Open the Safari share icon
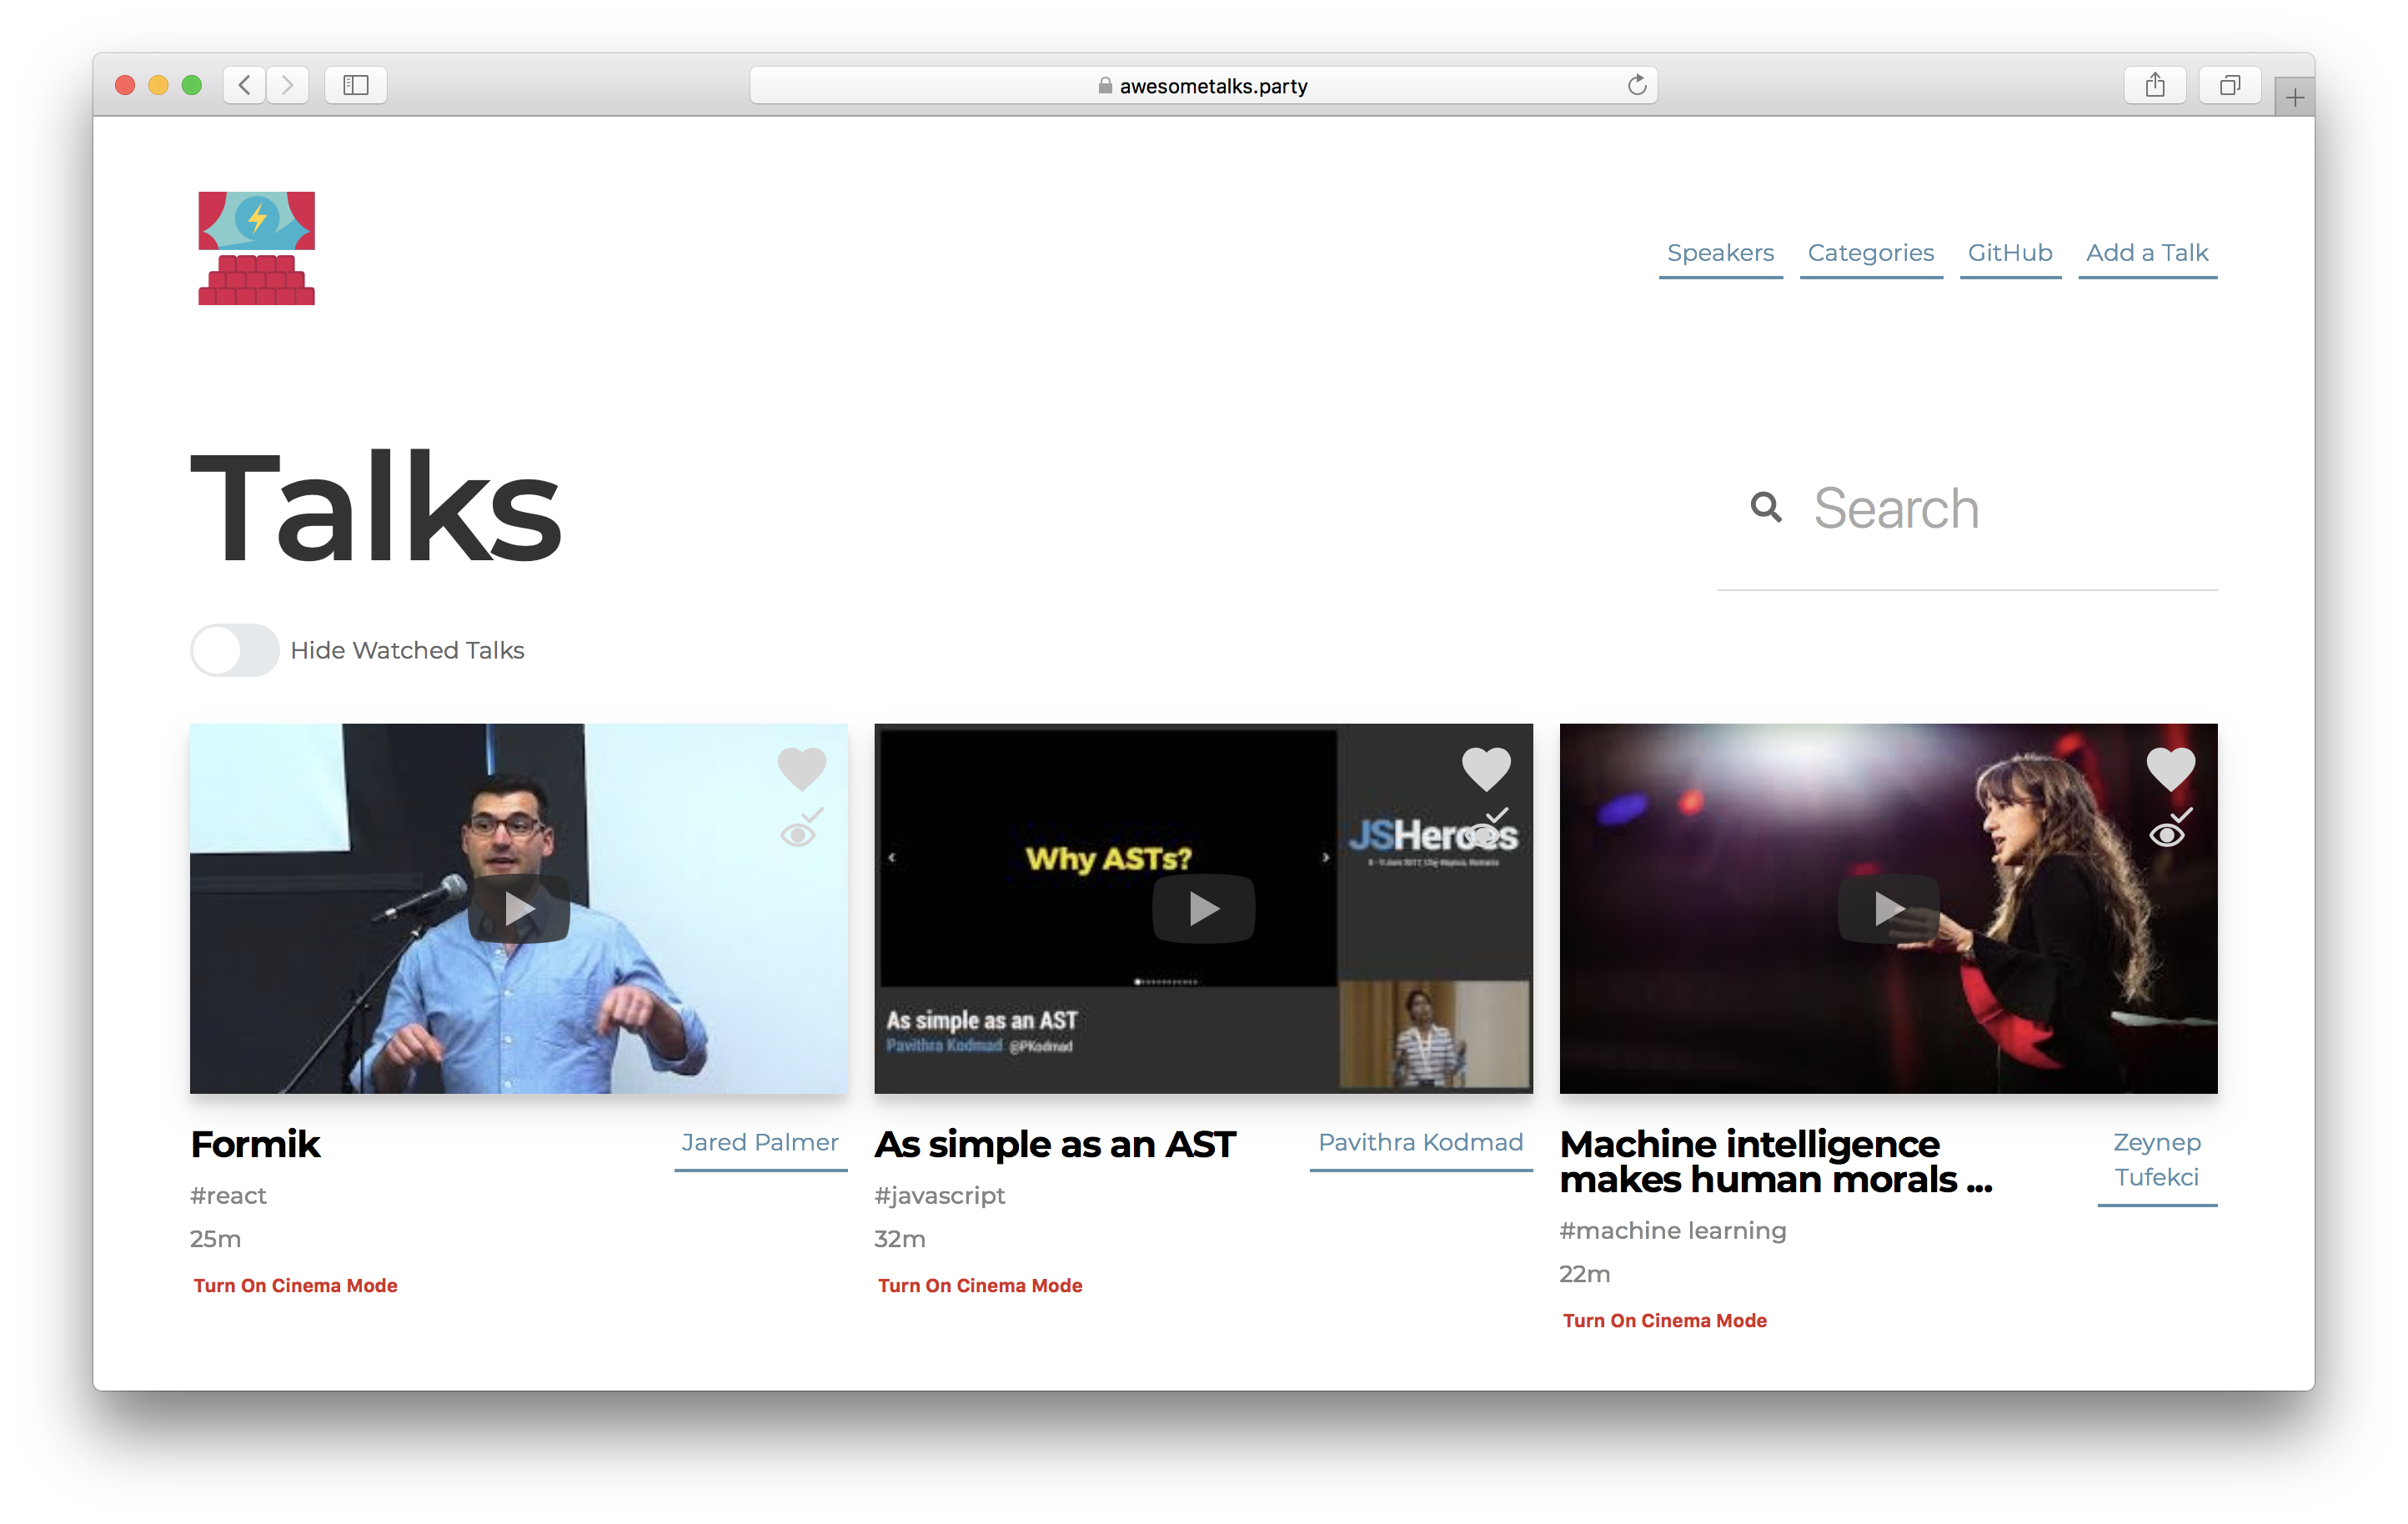 point(2156,85)
